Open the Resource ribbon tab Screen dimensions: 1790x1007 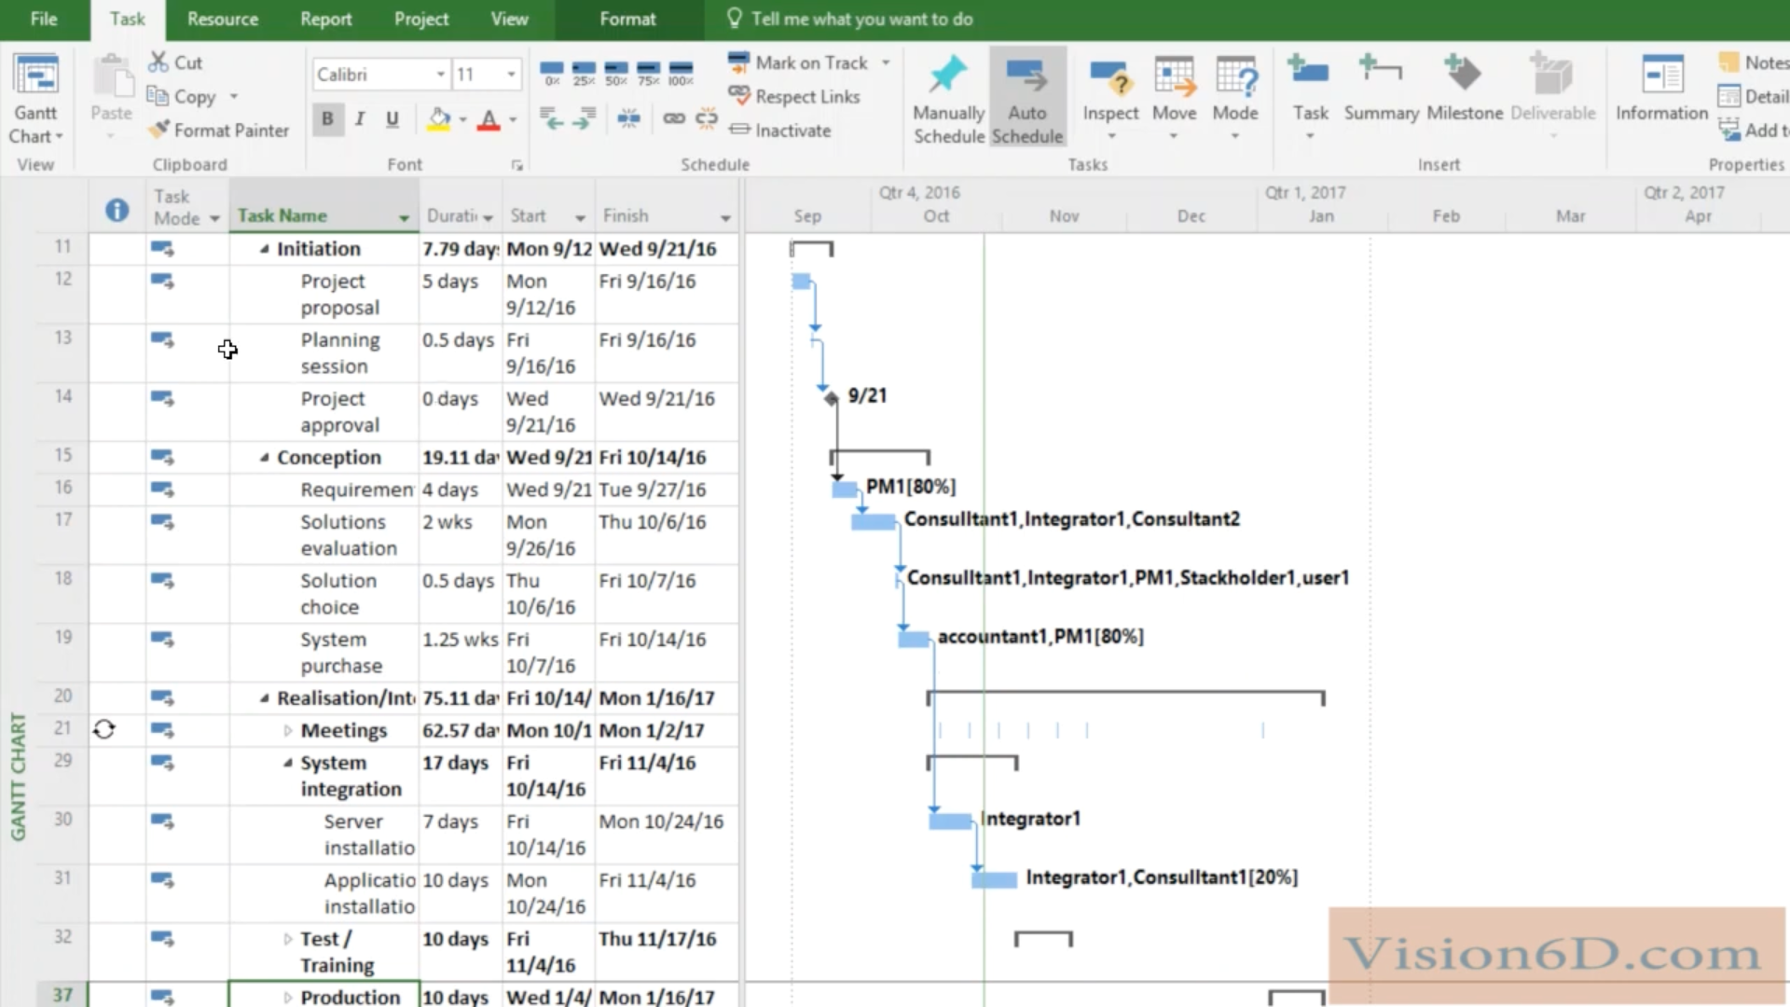[222, 19]
